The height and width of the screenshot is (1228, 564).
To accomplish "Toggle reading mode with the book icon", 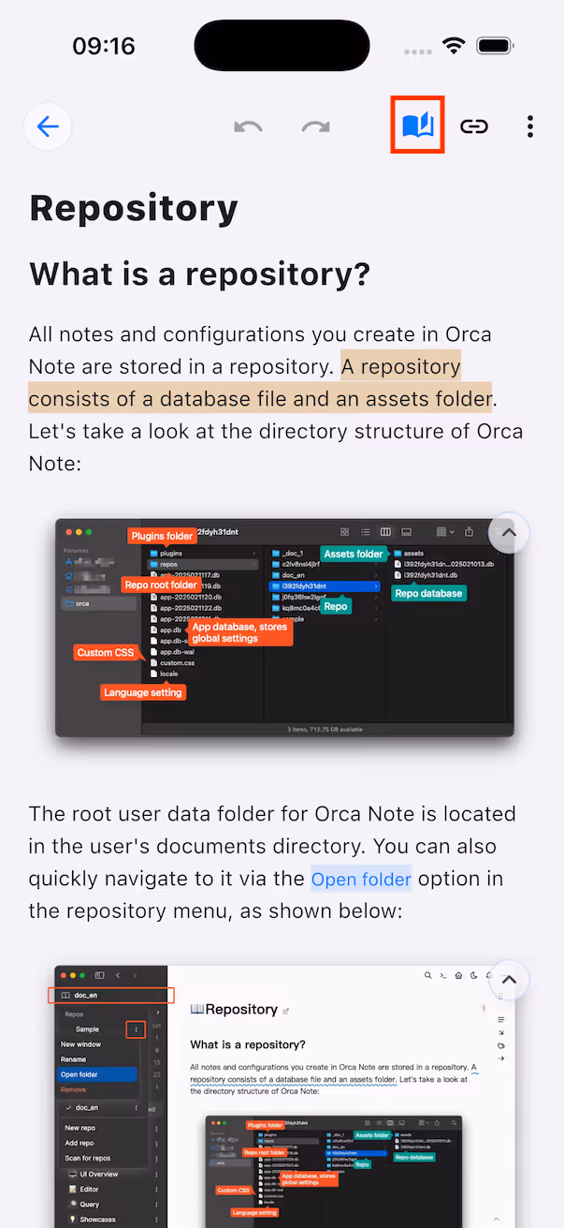I will point(417,126).
